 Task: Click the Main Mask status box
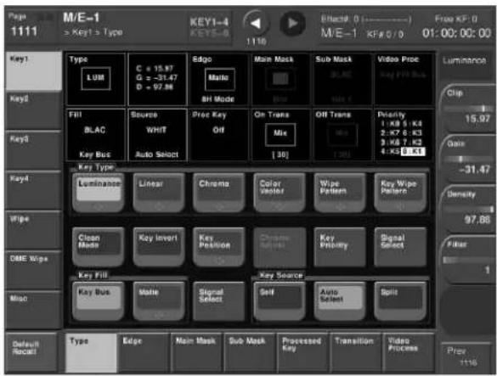[x=280, y=79]
